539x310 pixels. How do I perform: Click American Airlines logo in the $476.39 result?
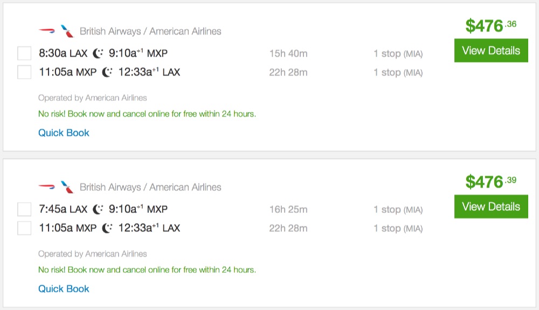point(67,187)
